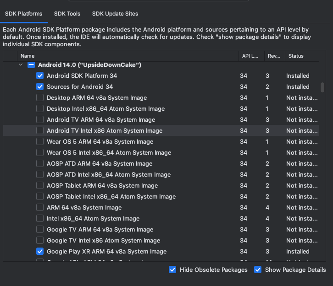333x286 pixels.
Task: Check Desktop ARM 64 v8a System Image
Action: point(40,98)
